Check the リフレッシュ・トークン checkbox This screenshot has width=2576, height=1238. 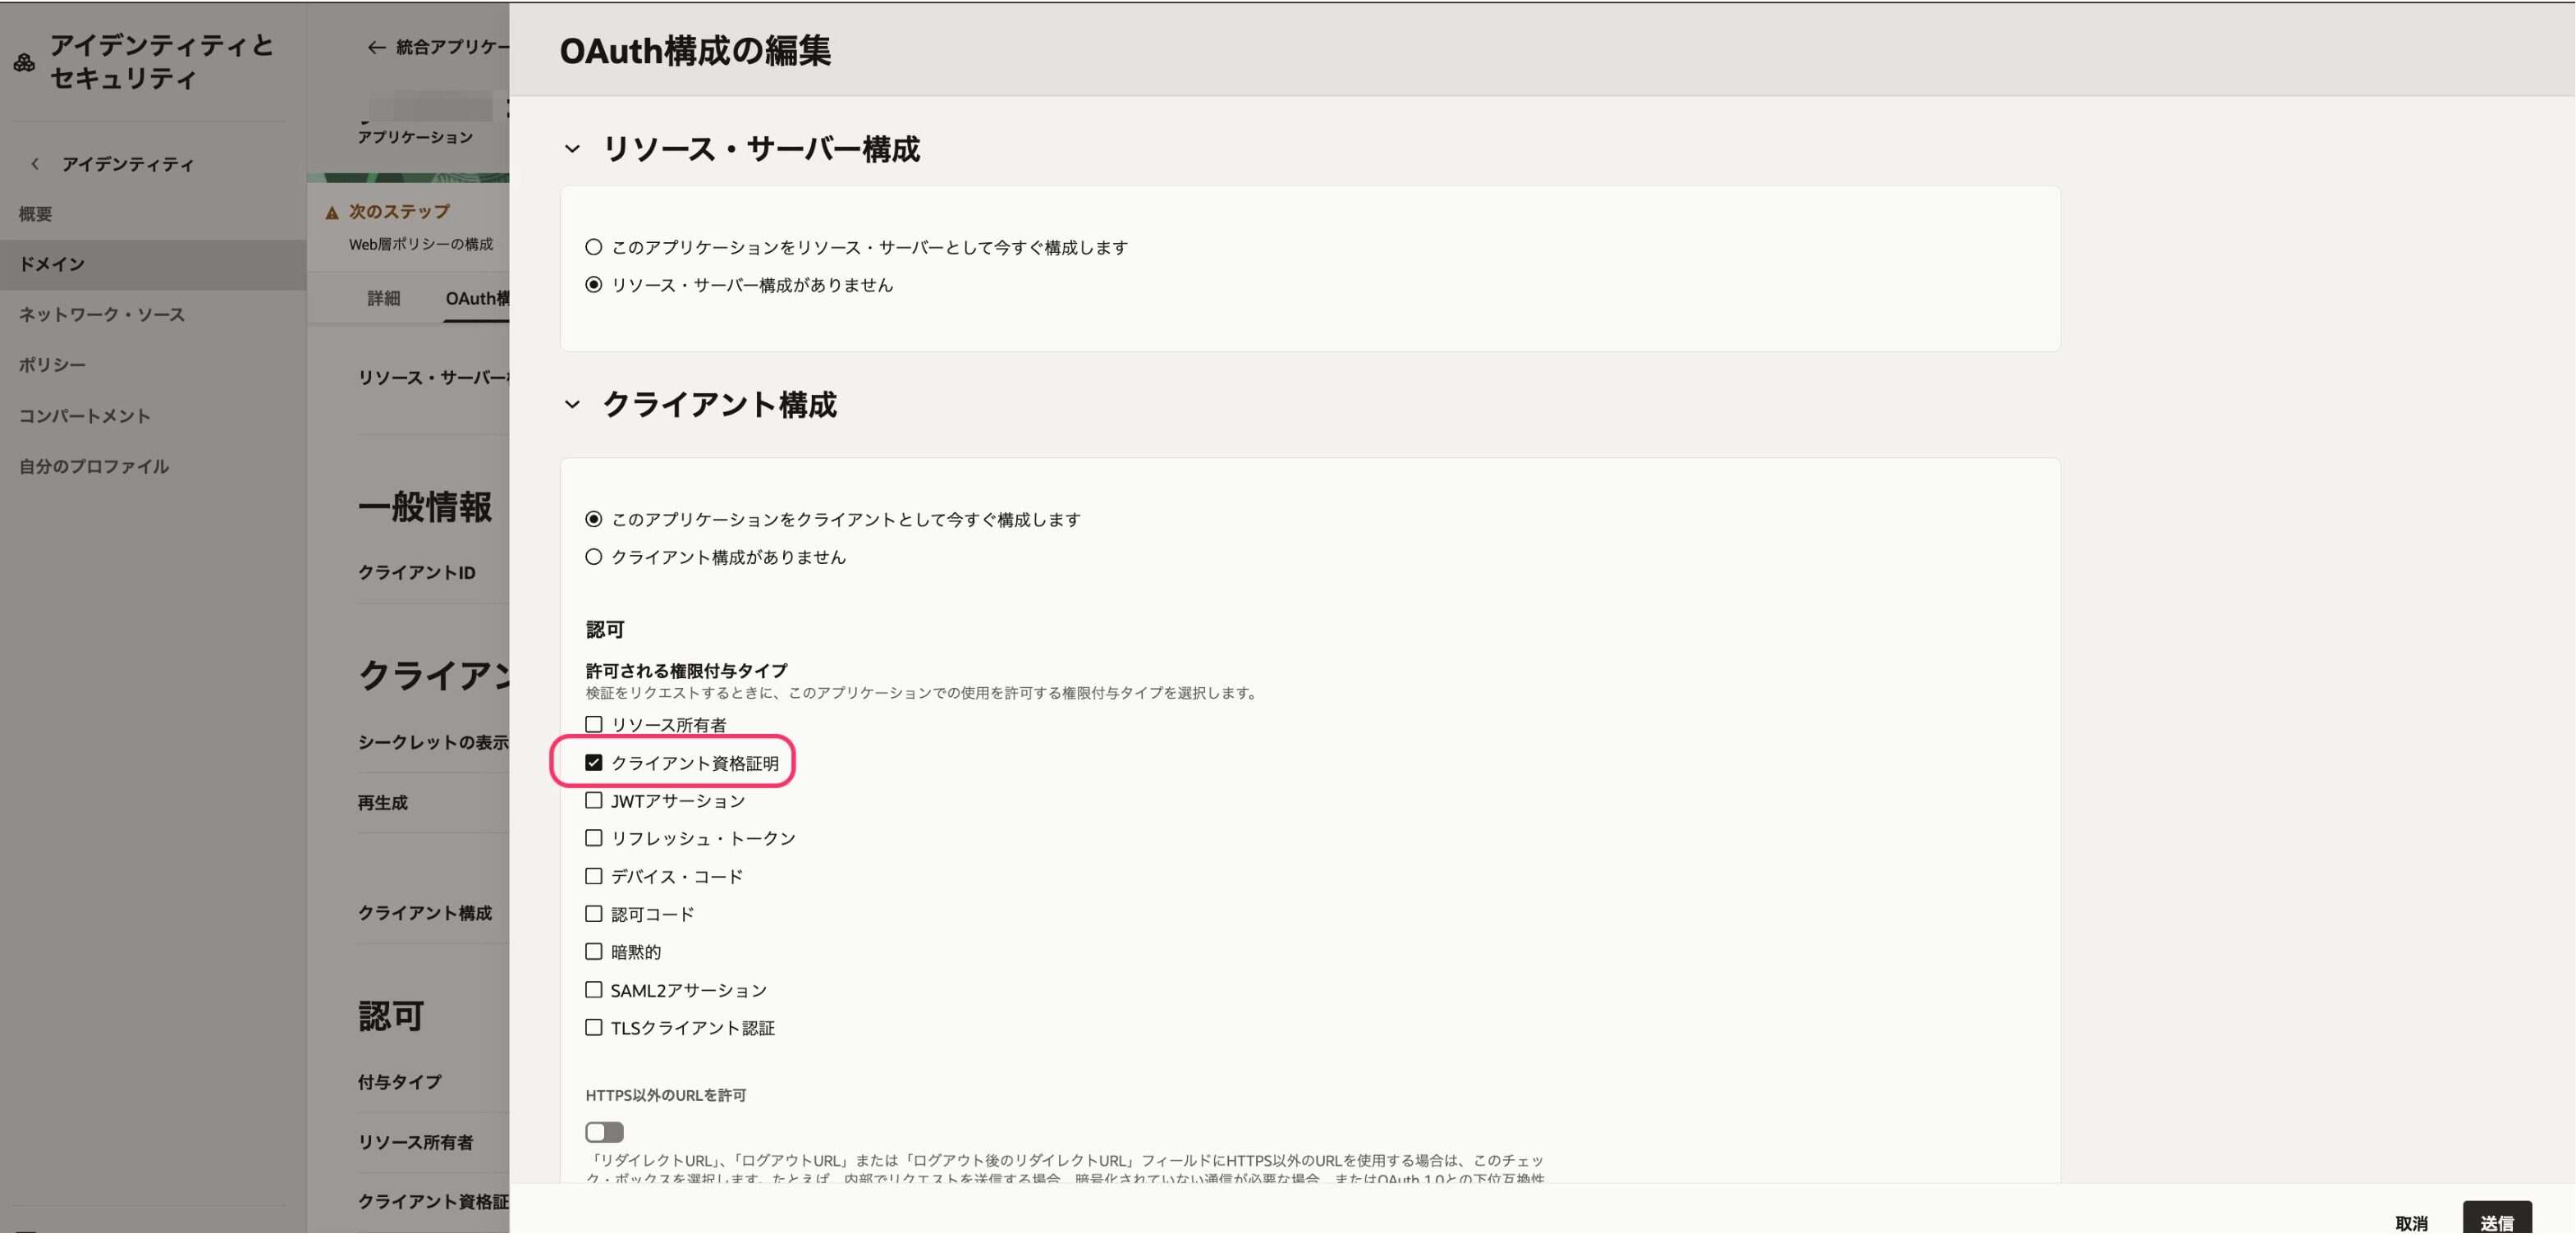[x=594, y=838]
